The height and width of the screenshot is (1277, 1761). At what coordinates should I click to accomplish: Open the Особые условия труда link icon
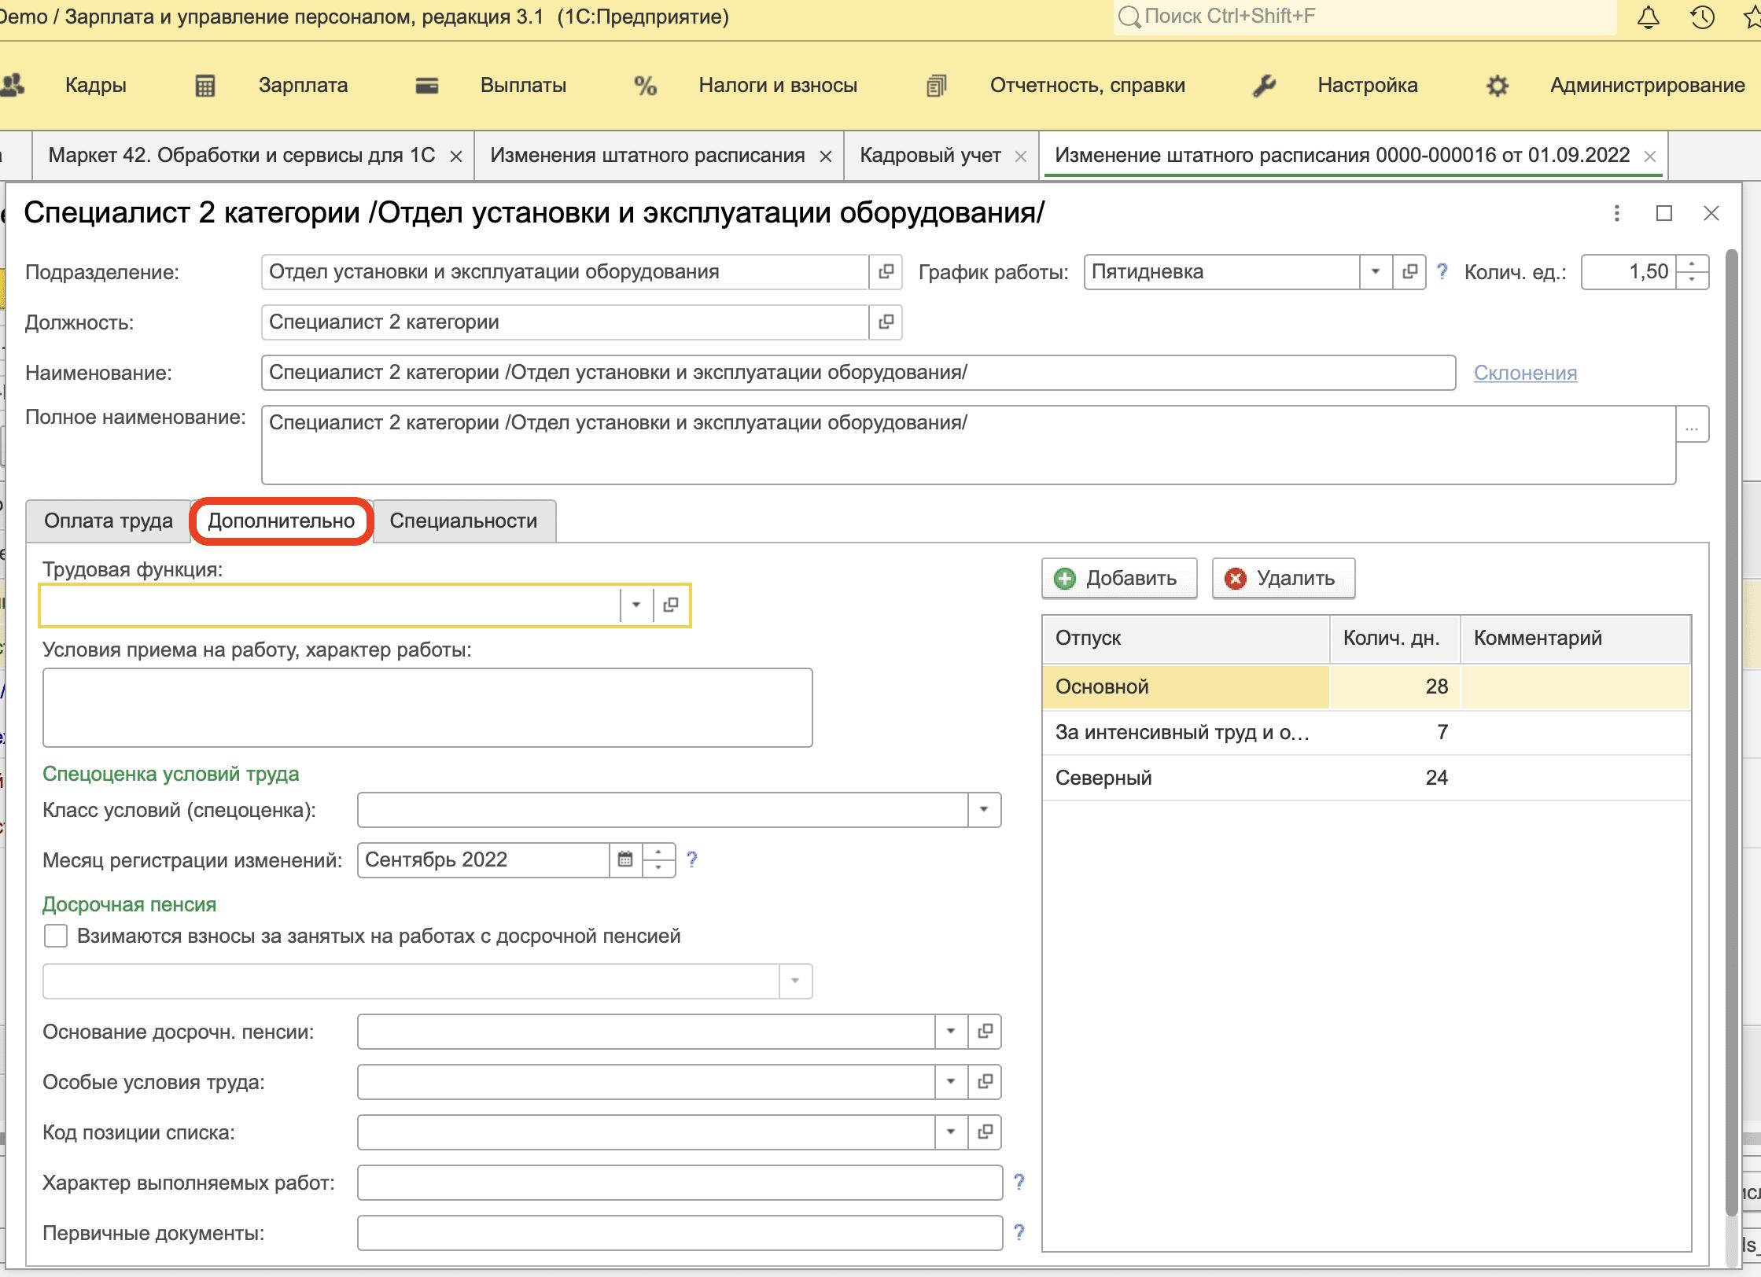(x=984, y=1082)
